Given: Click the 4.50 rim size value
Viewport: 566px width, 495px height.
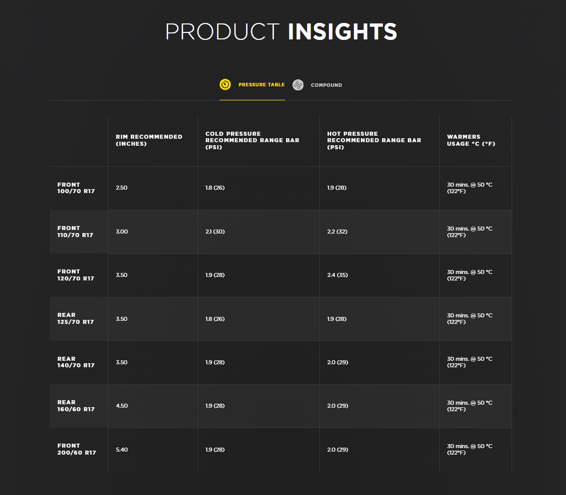Looking at the screenshot, I should tap(122, 406).
